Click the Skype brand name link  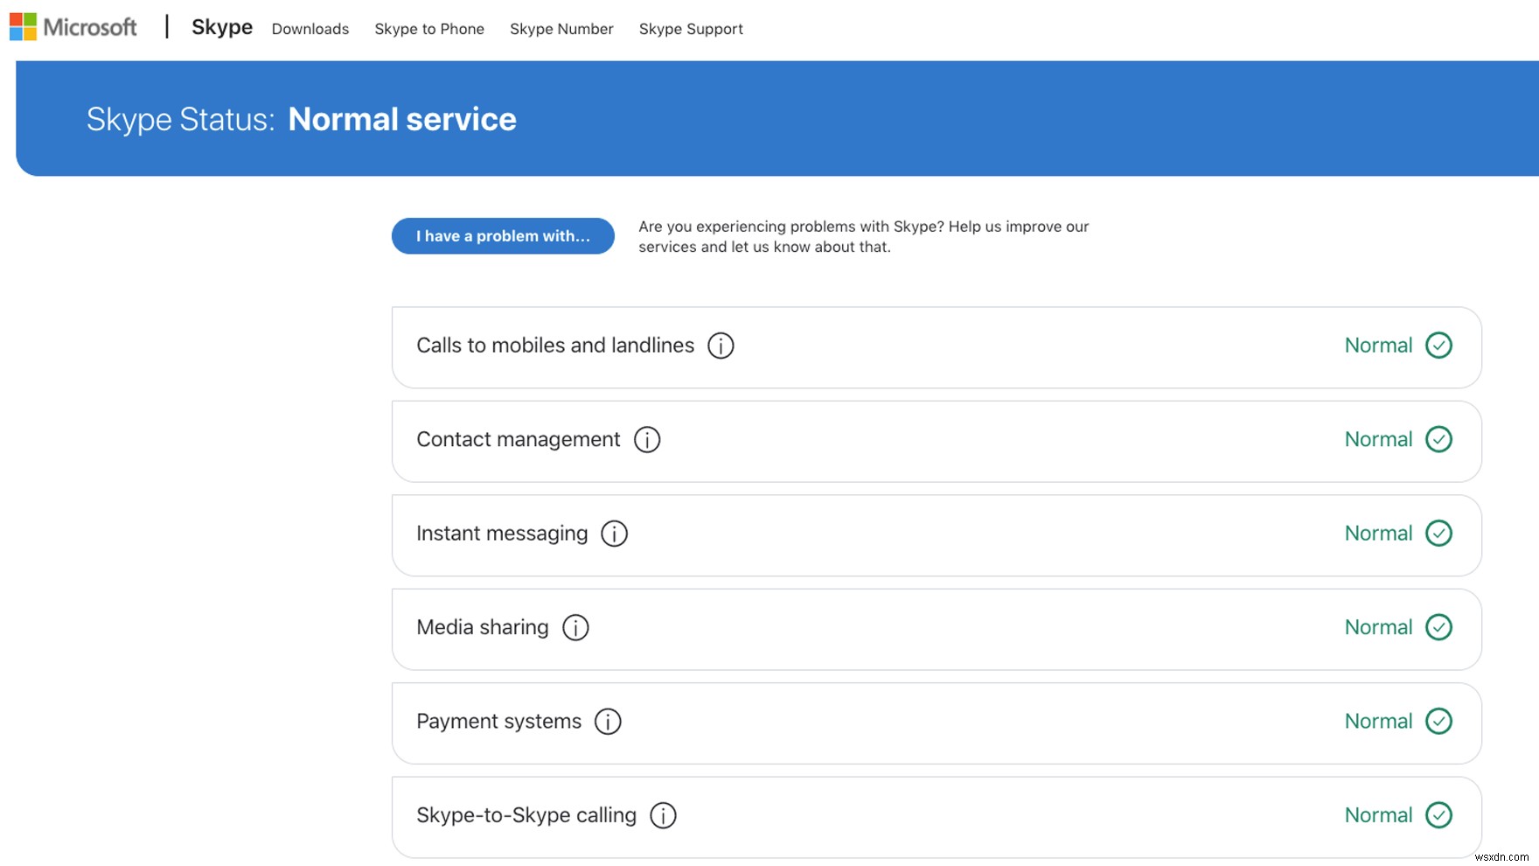222,27
